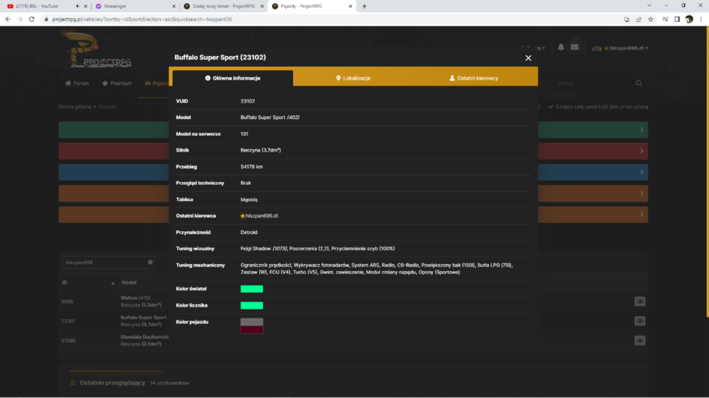The height and width of the screenshot is (398, 709).
Task: Open the browser share icon
Action: tap(639, 19)
